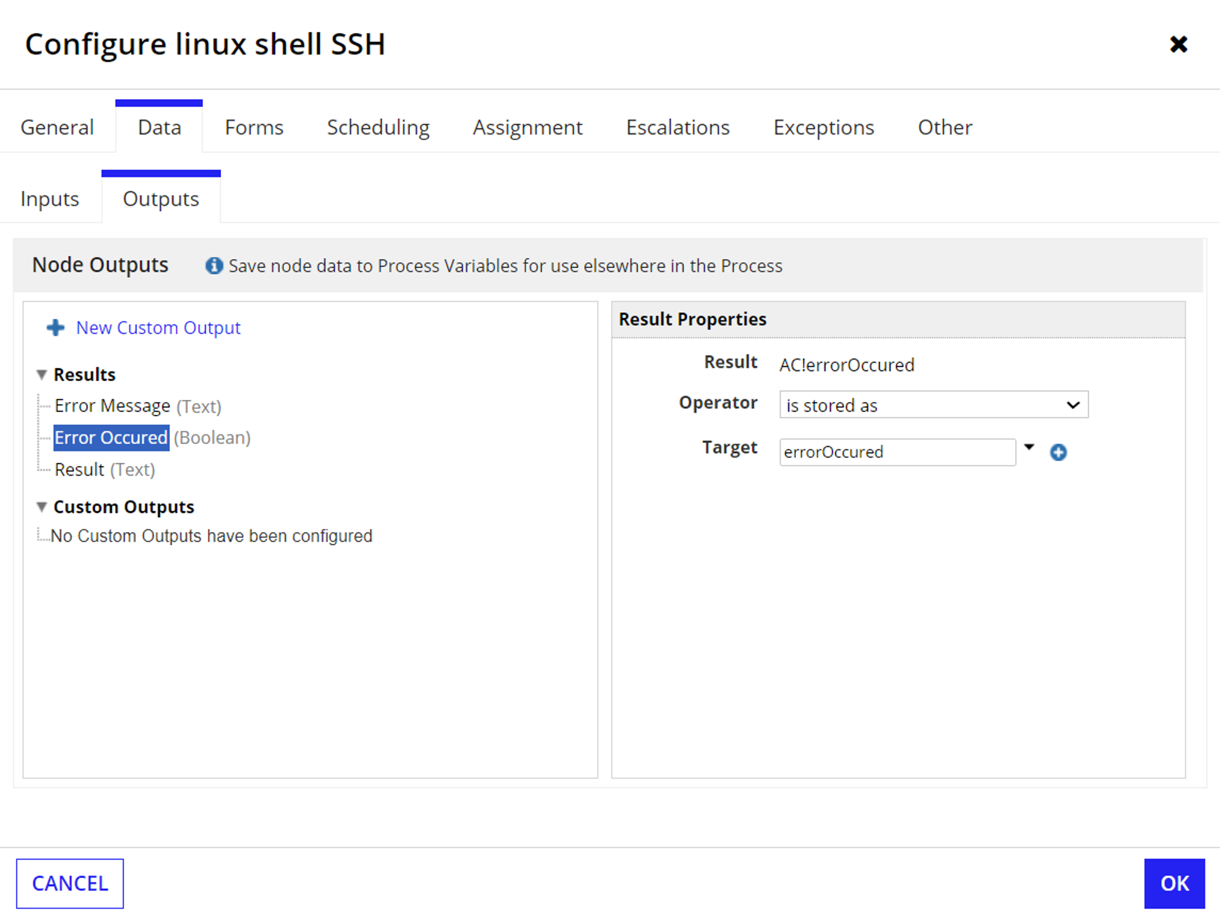Image resolution: width=1220 pixels, height=916 pixels.
Task: Click the AC!errorOccured result value
Action: (847, 365)
